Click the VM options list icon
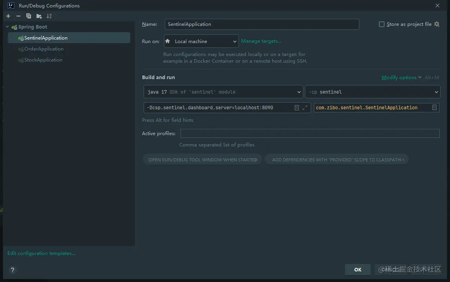Image resolution: width=450 pixels, height=282 pixels. point(297,108)
